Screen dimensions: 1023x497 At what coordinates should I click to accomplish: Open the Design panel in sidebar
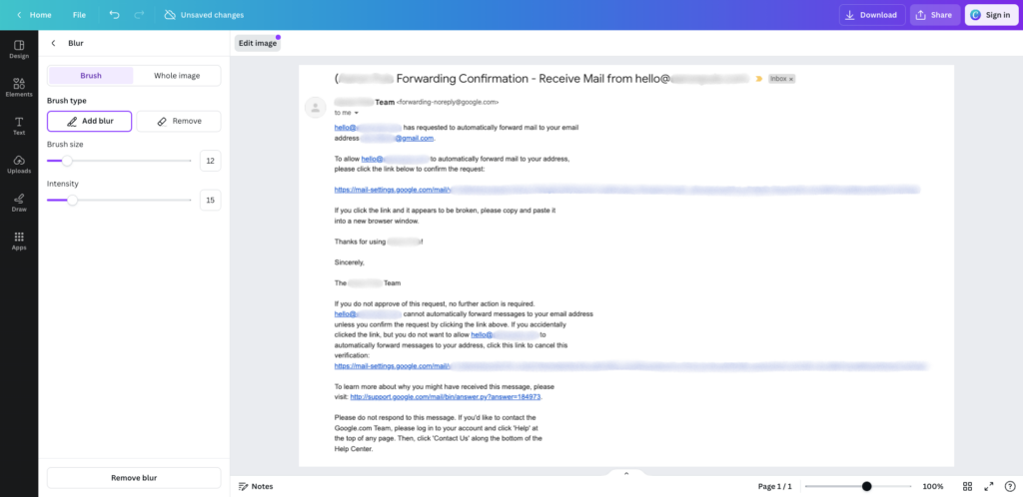[x=19, y=50]
